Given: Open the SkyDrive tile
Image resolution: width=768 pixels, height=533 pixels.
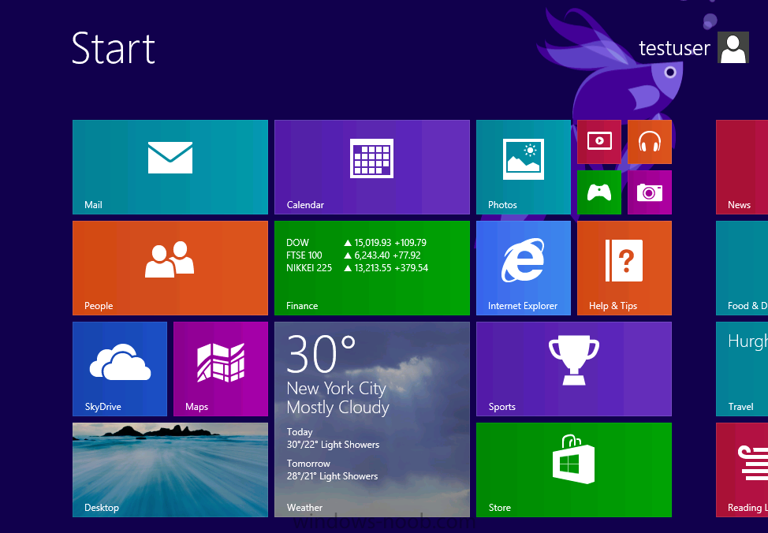Looking at the screenshot, I should (120, 369).
